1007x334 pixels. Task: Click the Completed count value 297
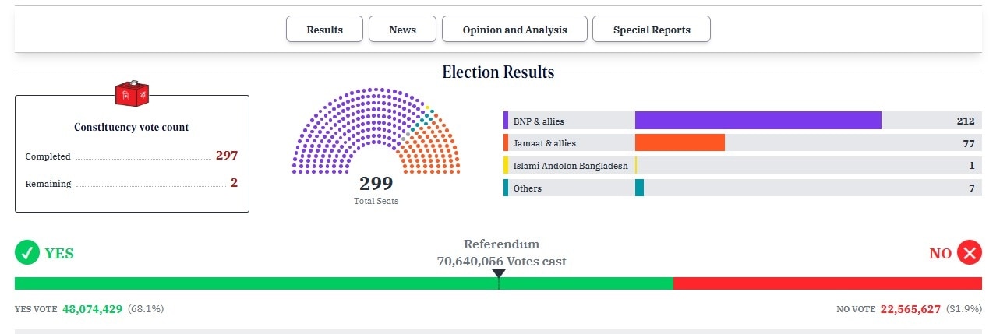pyautogui.click(x=227, y=156)
